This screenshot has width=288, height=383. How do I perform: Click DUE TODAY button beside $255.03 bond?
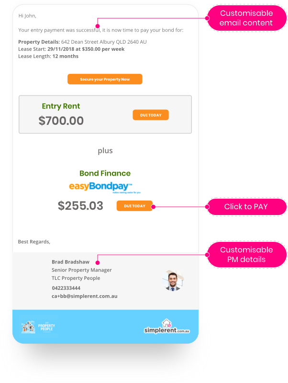(x=134, y=206)
